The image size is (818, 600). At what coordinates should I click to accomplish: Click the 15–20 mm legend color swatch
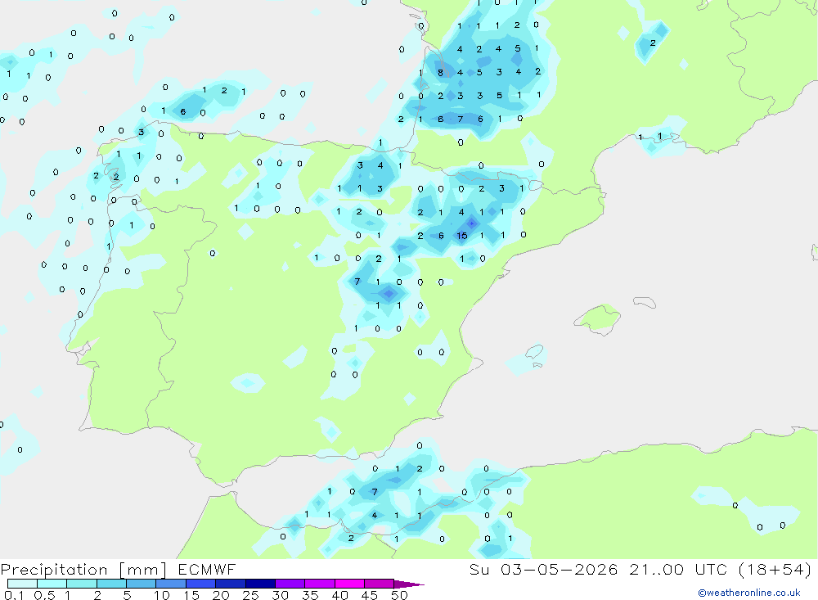[x=201, y=584]
